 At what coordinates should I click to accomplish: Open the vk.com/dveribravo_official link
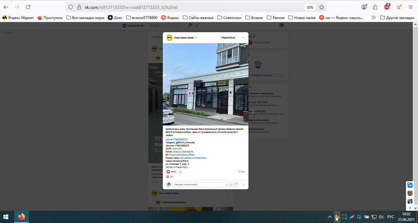[182, 155]
